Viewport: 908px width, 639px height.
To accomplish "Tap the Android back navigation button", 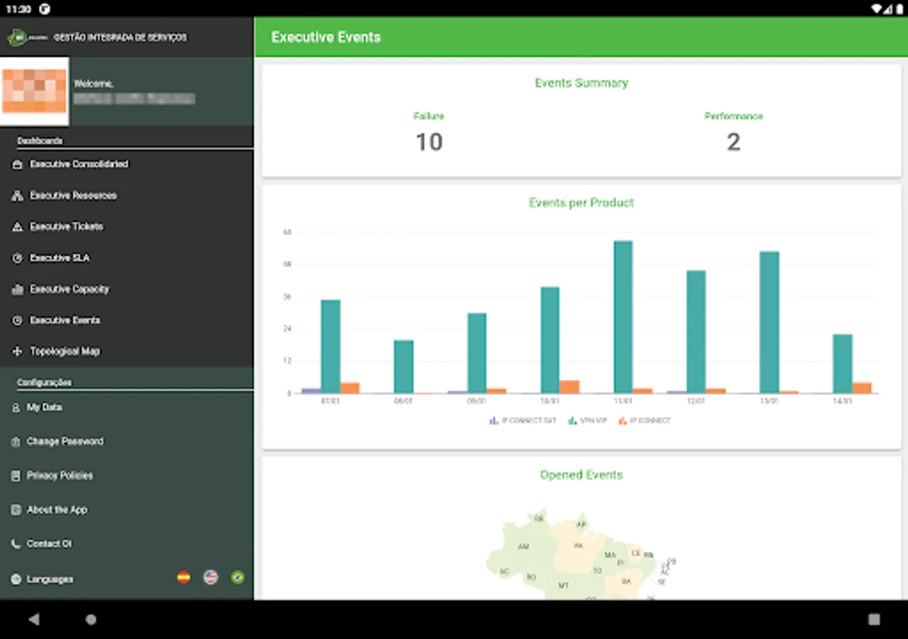I will click(x=34, y=619).
